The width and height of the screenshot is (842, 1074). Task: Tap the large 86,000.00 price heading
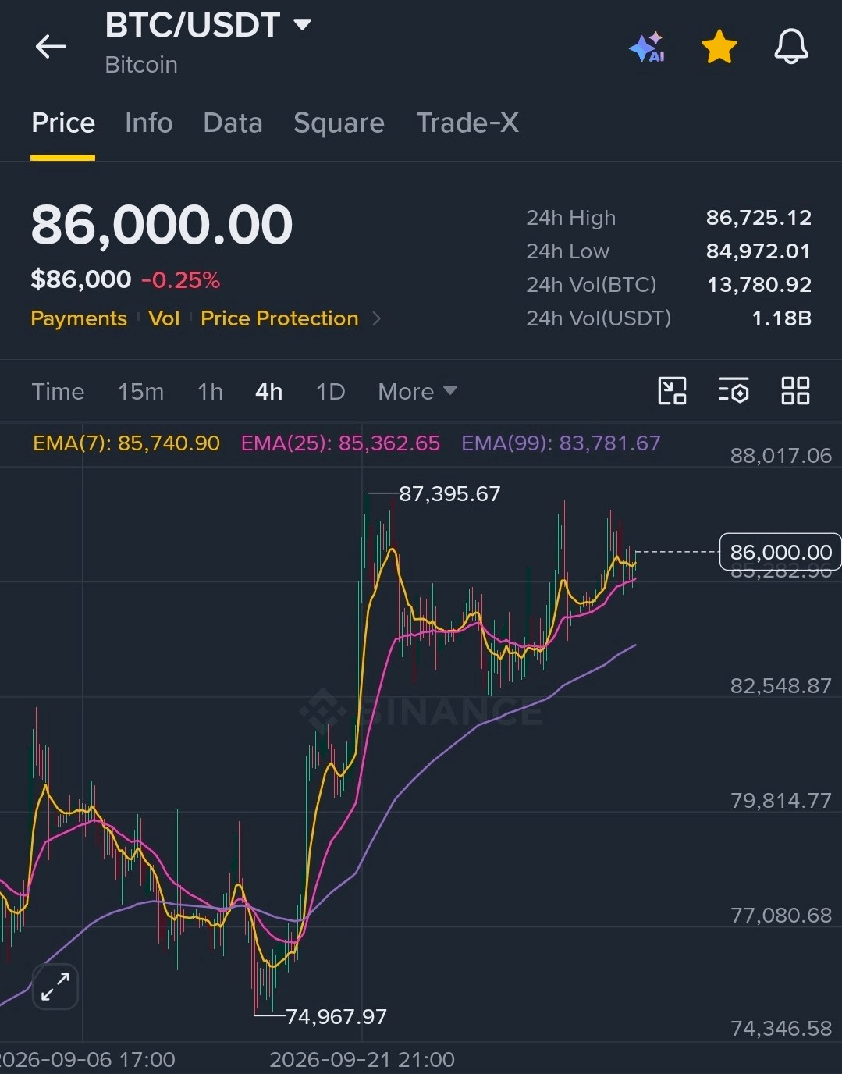click(x=162, y=225)
